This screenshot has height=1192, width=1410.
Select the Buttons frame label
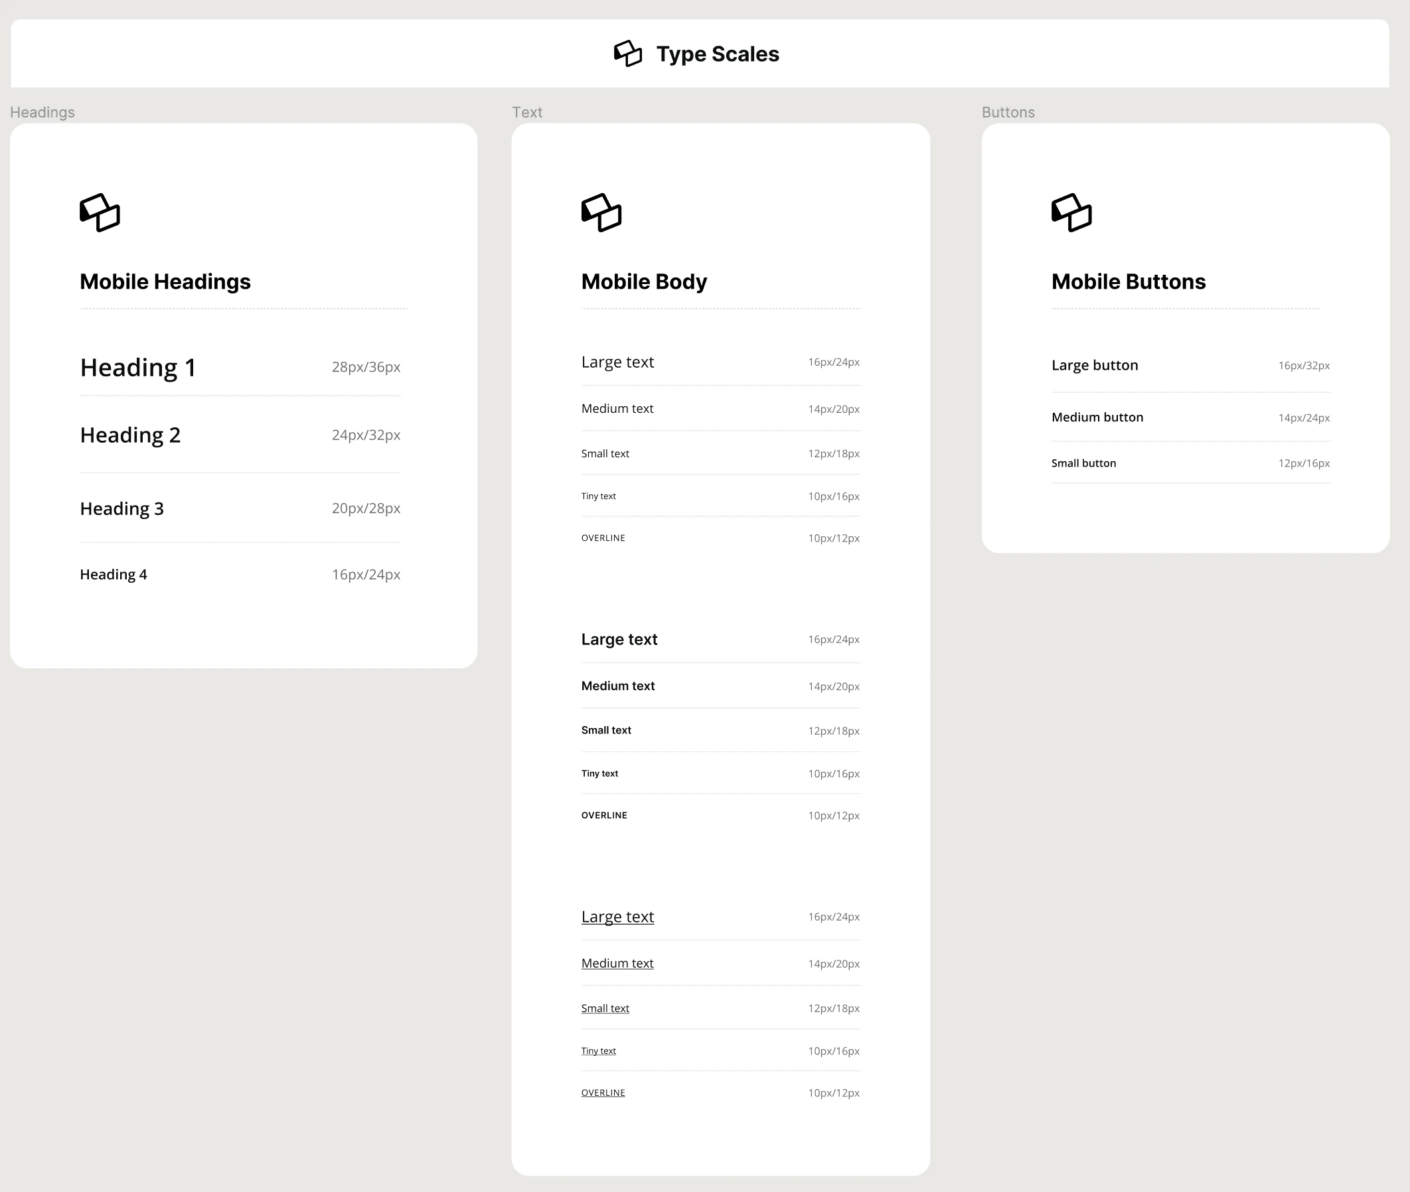point(1008,112)
